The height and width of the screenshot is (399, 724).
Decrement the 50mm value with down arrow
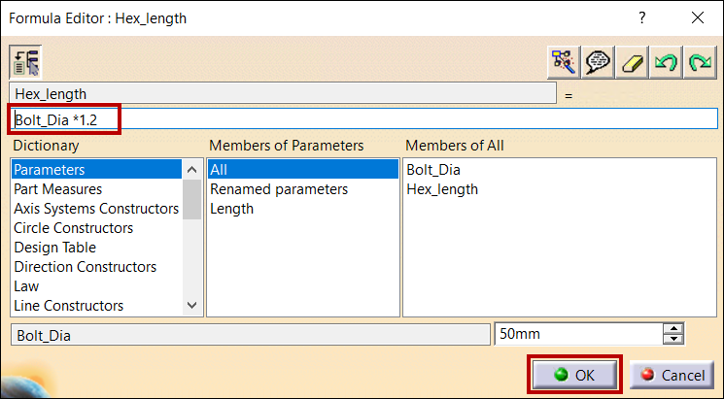[672, 340]
